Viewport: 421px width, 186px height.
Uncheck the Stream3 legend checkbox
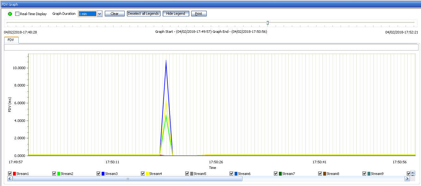pyautogui.click(x=98, y=173)
